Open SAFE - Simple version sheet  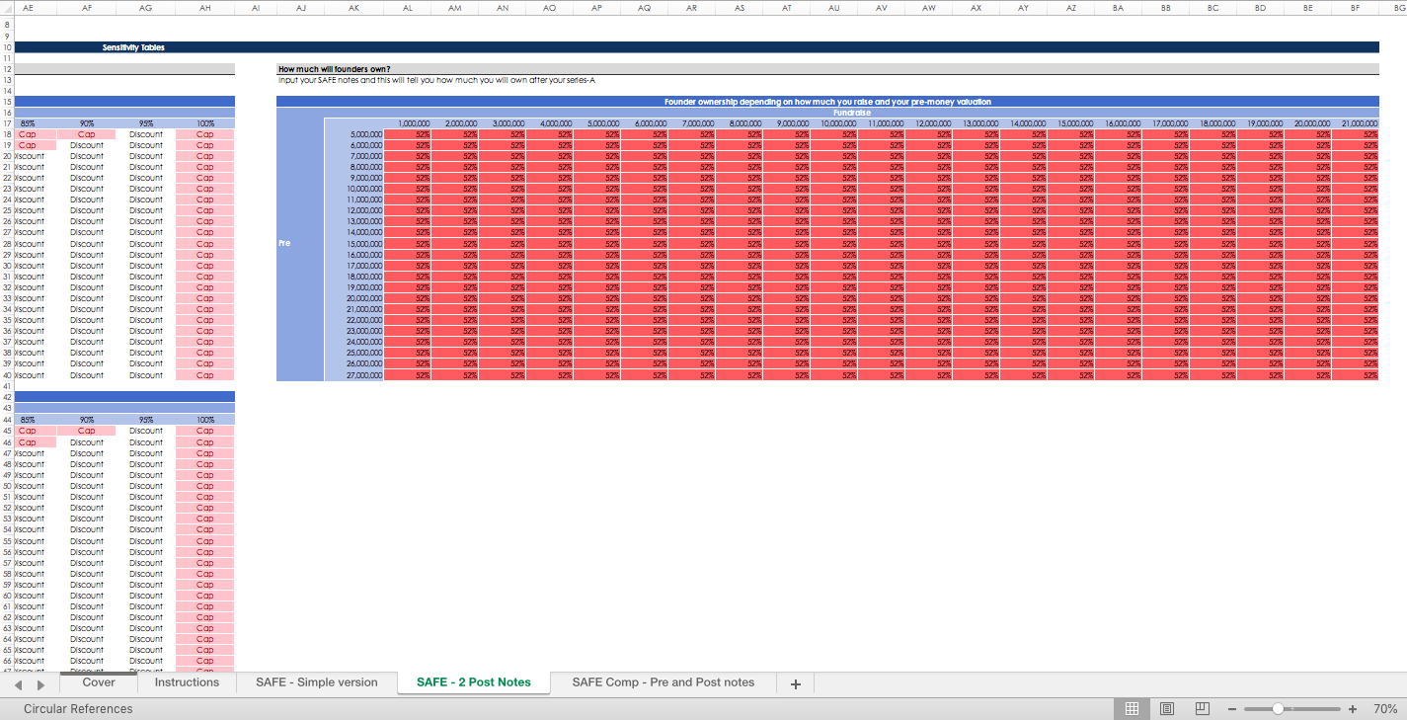point(316,682)
